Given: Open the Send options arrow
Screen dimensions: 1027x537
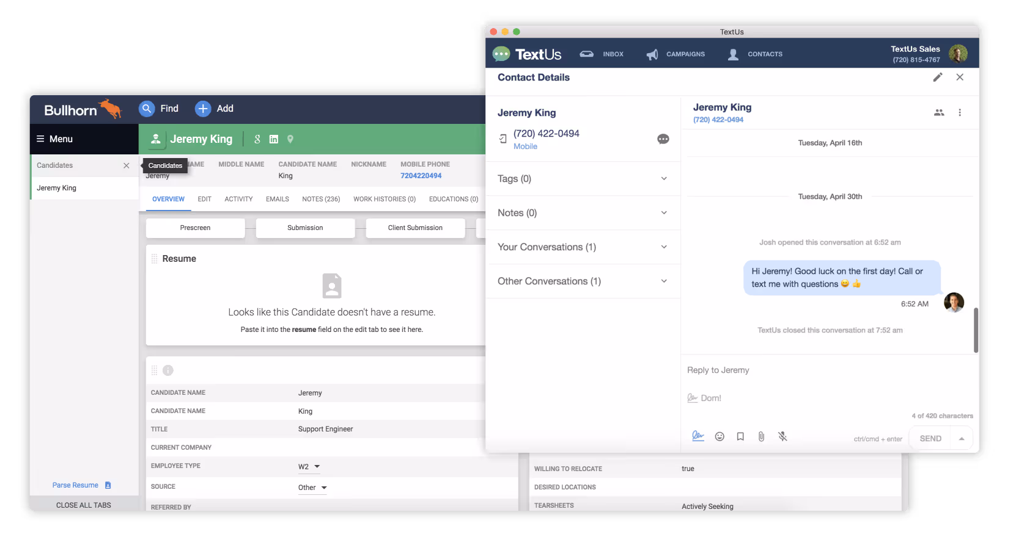Looking at the screenshot, I should [x=962, y=439].
